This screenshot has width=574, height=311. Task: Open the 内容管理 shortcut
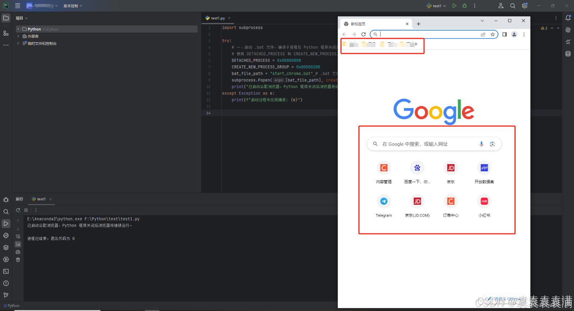point(384,172)
